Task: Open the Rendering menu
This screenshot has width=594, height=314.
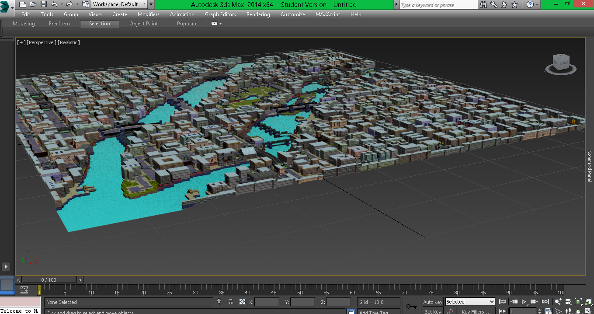Action: coord(258,14)
